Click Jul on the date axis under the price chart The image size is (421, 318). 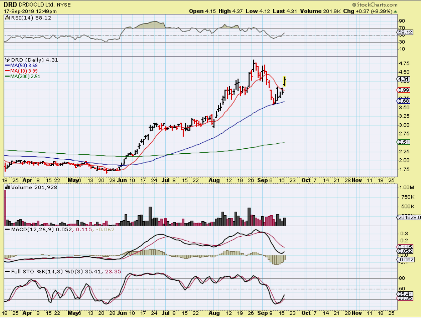point(166,180)
